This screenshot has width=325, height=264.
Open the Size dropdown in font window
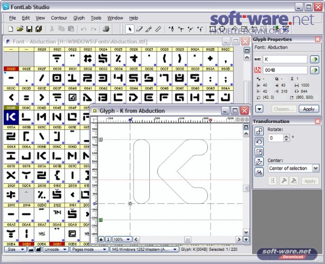tap(15, 250)
